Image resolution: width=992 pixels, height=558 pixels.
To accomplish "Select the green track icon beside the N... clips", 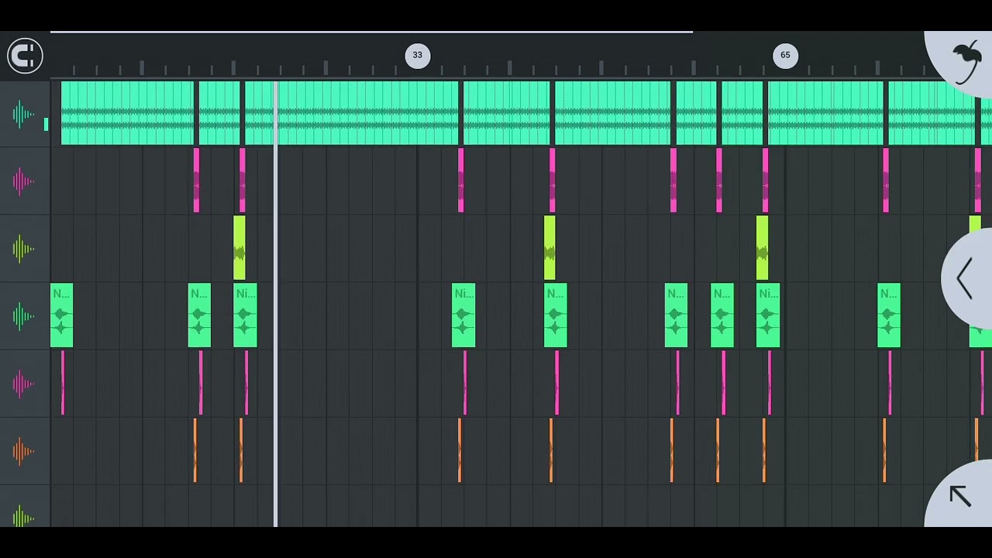I will pos(23,316).
